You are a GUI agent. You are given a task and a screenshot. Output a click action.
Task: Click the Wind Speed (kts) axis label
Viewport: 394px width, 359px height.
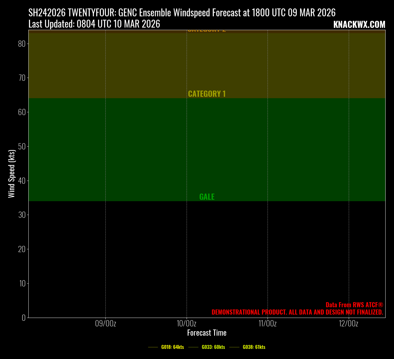[x=12, y=174]
